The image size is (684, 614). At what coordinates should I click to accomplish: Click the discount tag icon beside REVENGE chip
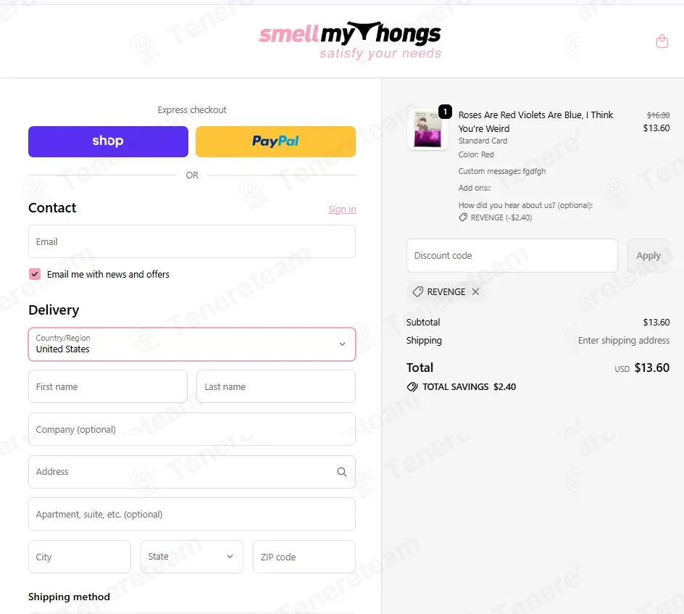click(417, 291)
